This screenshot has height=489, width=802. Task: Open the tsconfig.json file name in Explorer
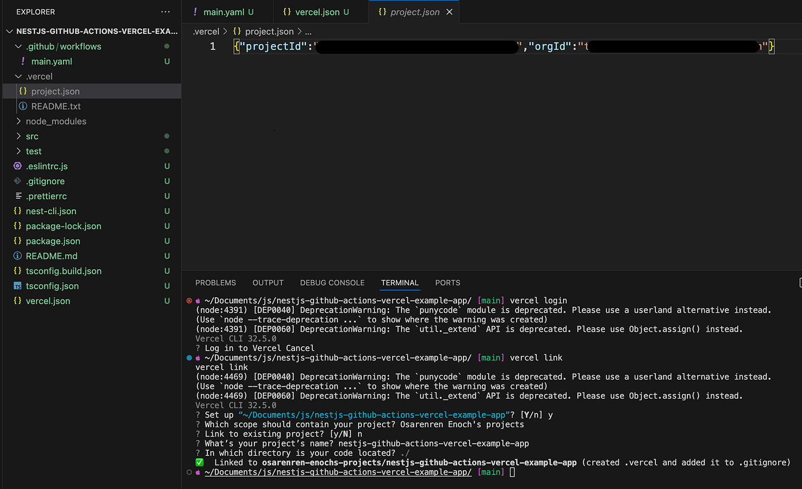[52, 286]
